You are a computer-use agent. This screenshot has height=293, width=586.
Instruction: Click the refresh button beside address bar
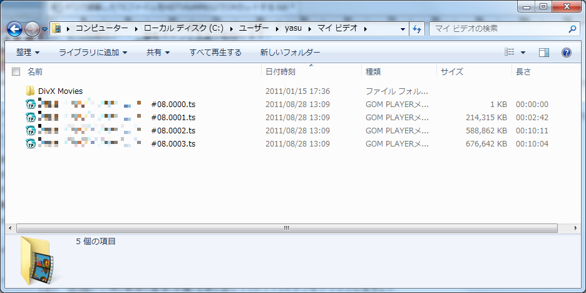pyautogui.click(x=418, y=29)
